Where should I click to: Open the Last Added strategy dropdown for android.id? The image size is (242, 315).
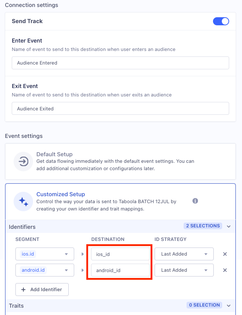pos(184,270)
